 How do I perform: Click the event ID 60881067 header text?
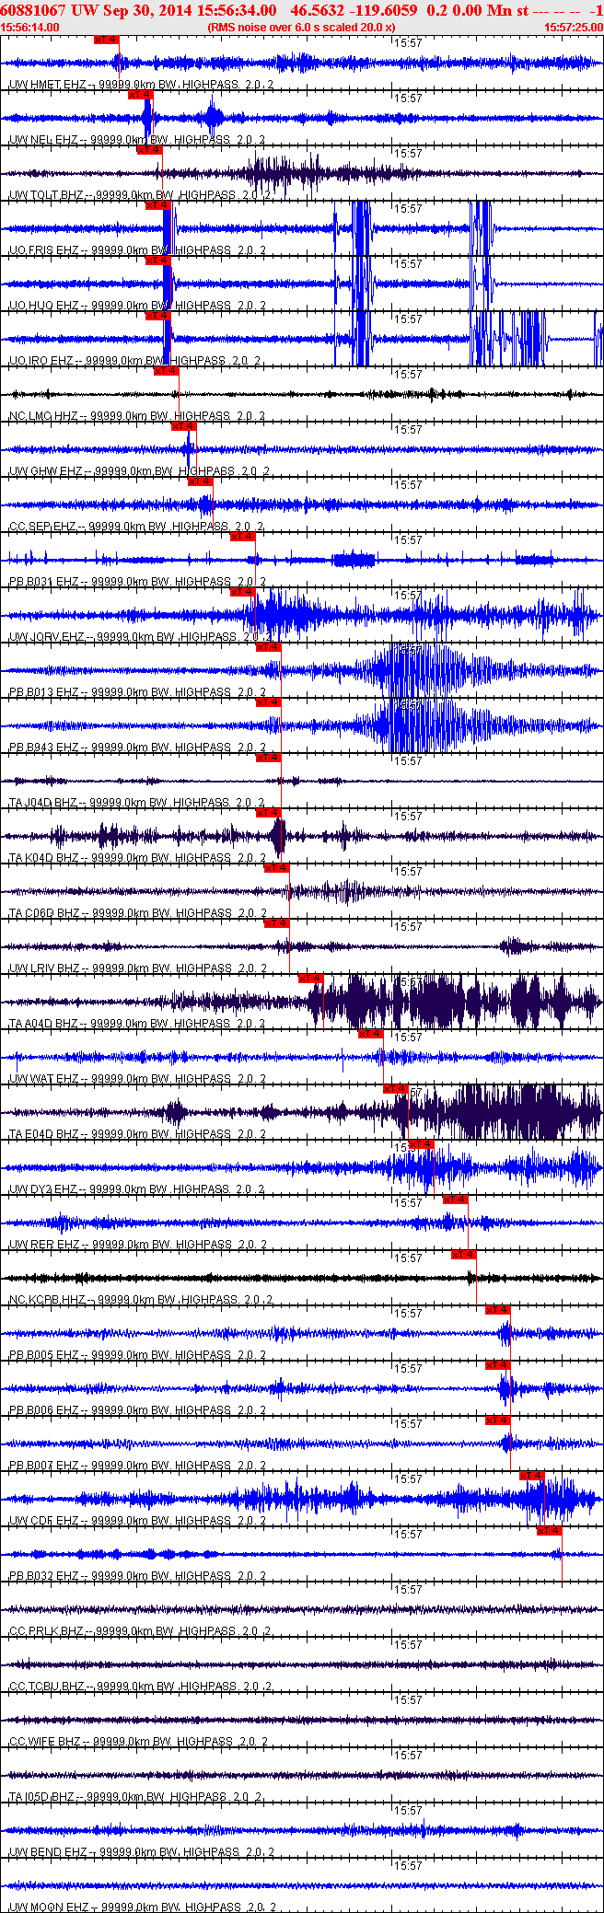pyautogui.click(x=34, y=10)
